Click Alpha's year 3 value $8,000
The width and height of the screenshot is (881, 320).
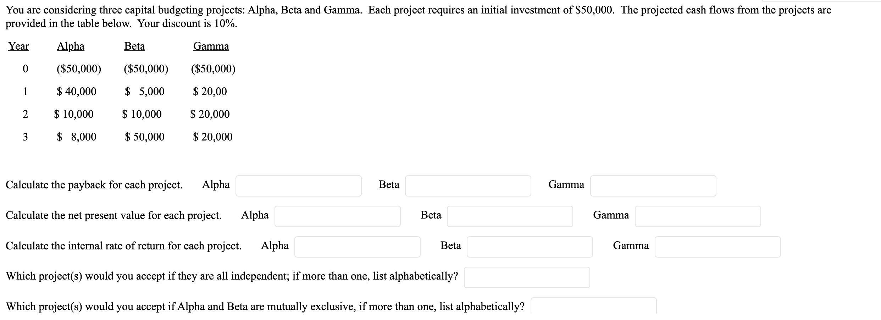[x=77, y=137]
